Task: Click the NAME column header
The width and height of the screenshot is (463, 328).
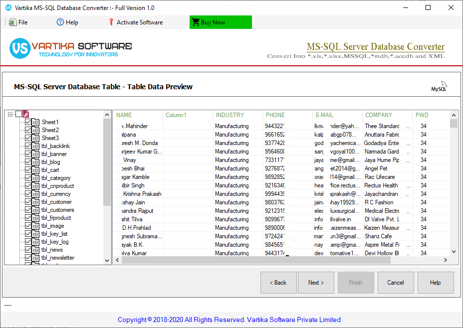Action: pyautogui.click(x=138, y=115)
